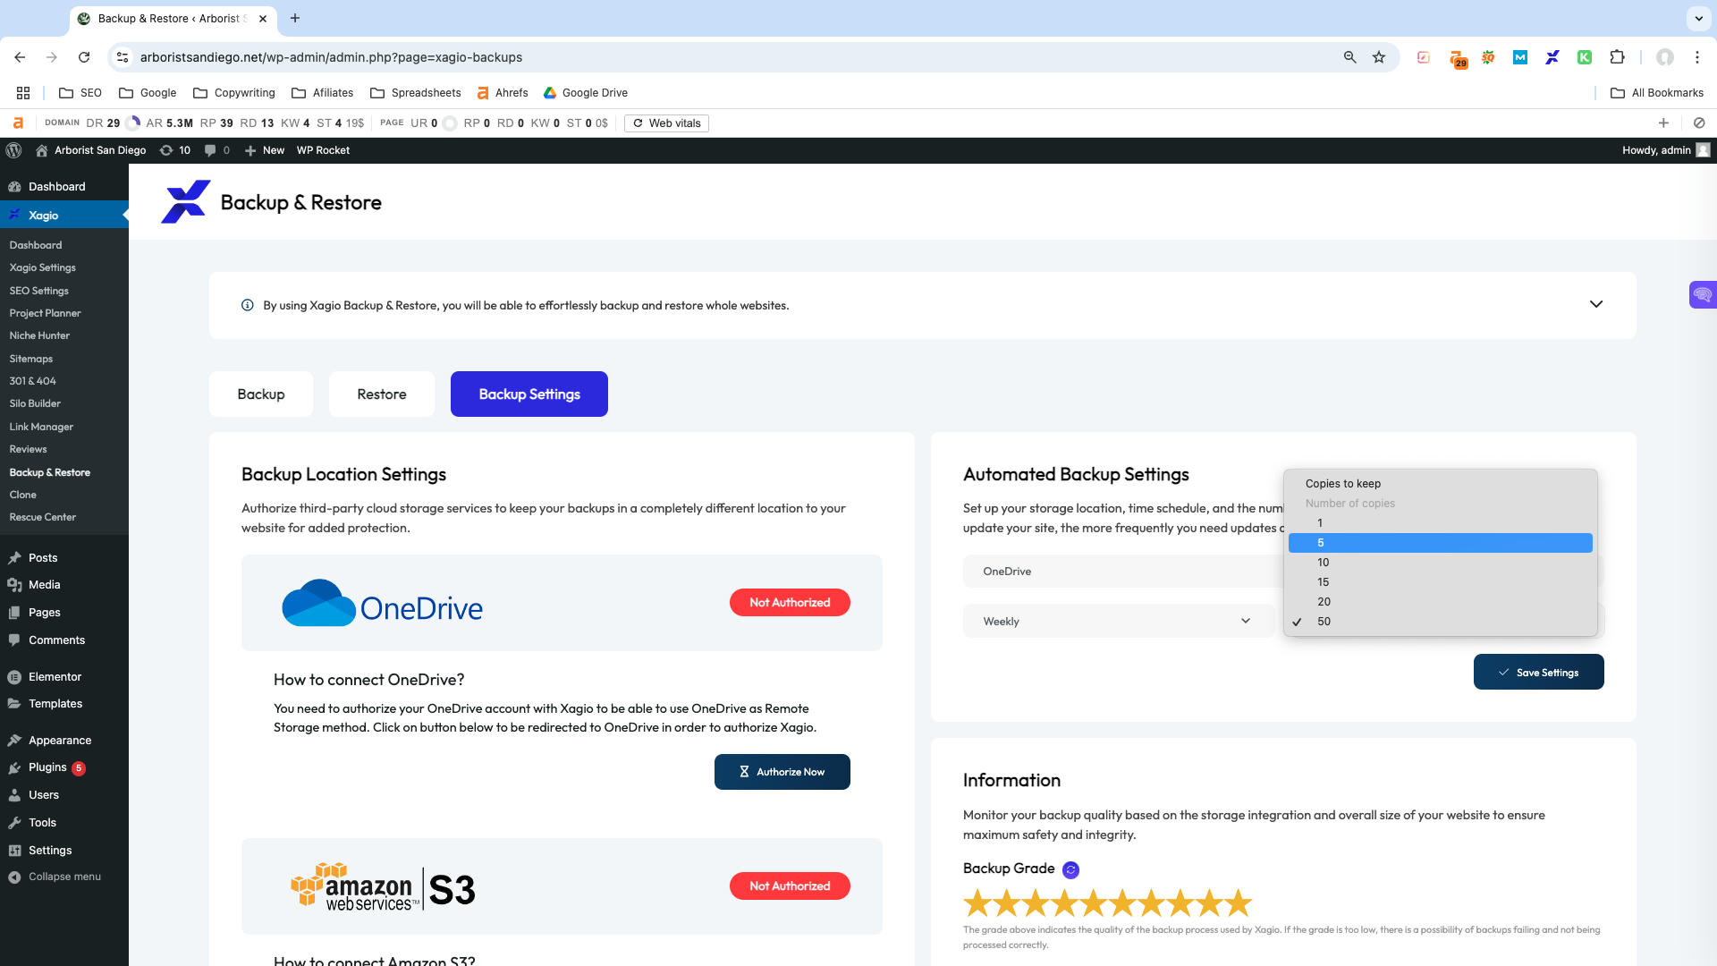Open All Bookmarks folder
Viewport: 1717px width, 966px height.
point(1657,93)
